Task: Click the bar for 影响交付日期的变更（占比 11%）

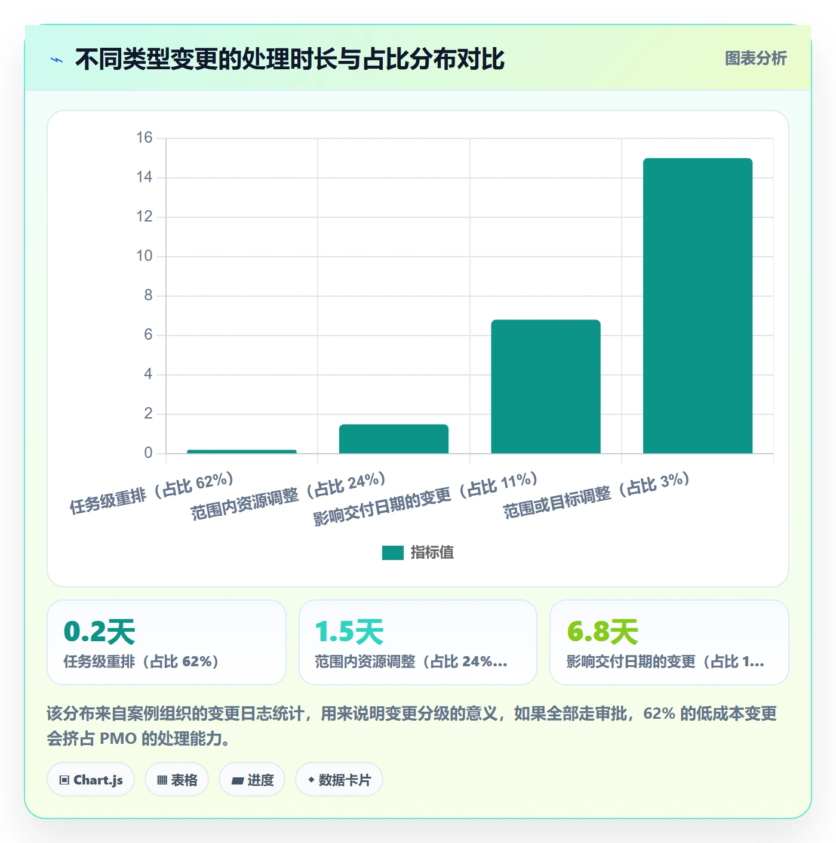Action: tap(546, 387)
